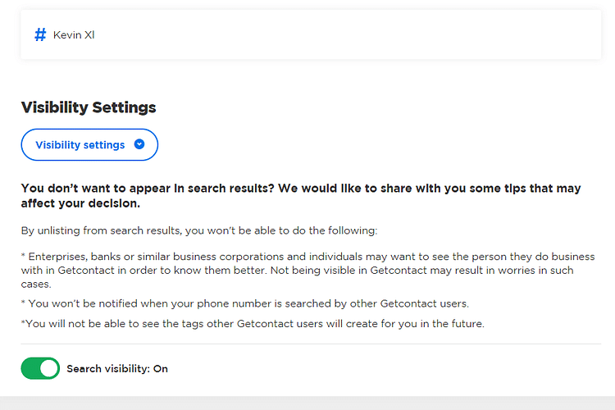615x410 pixels.
Task: Click the "You will not be able to see the tags" bullet
Action: pyautogui.click(x=253, y=324)
